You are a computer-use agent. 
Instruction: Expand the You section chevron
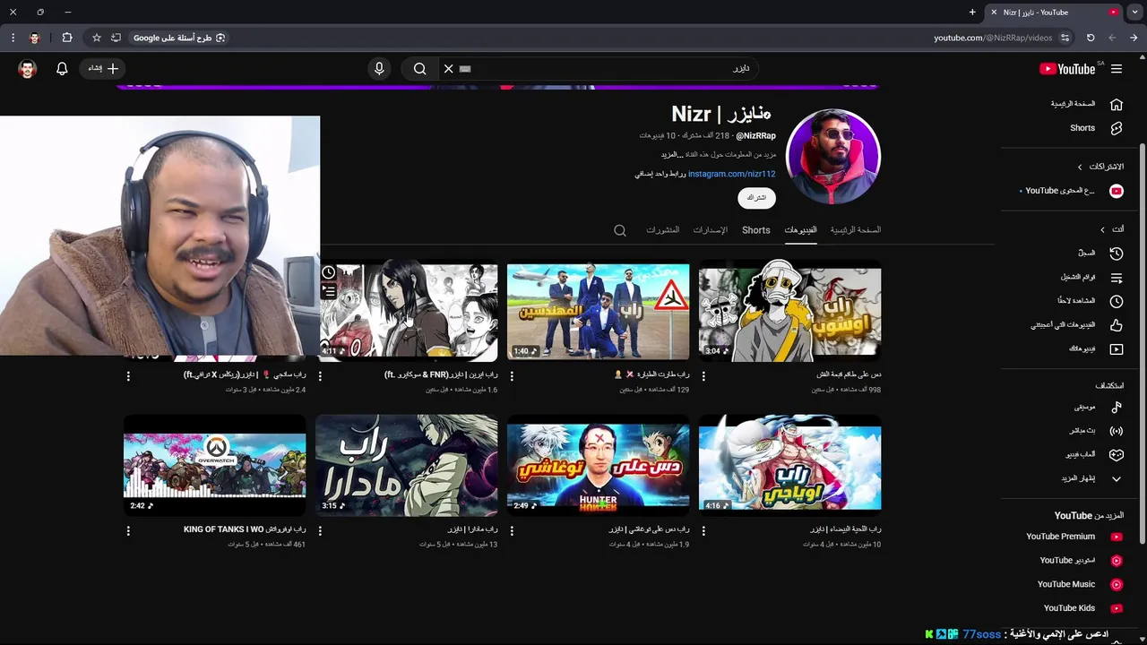(1102, 229)
